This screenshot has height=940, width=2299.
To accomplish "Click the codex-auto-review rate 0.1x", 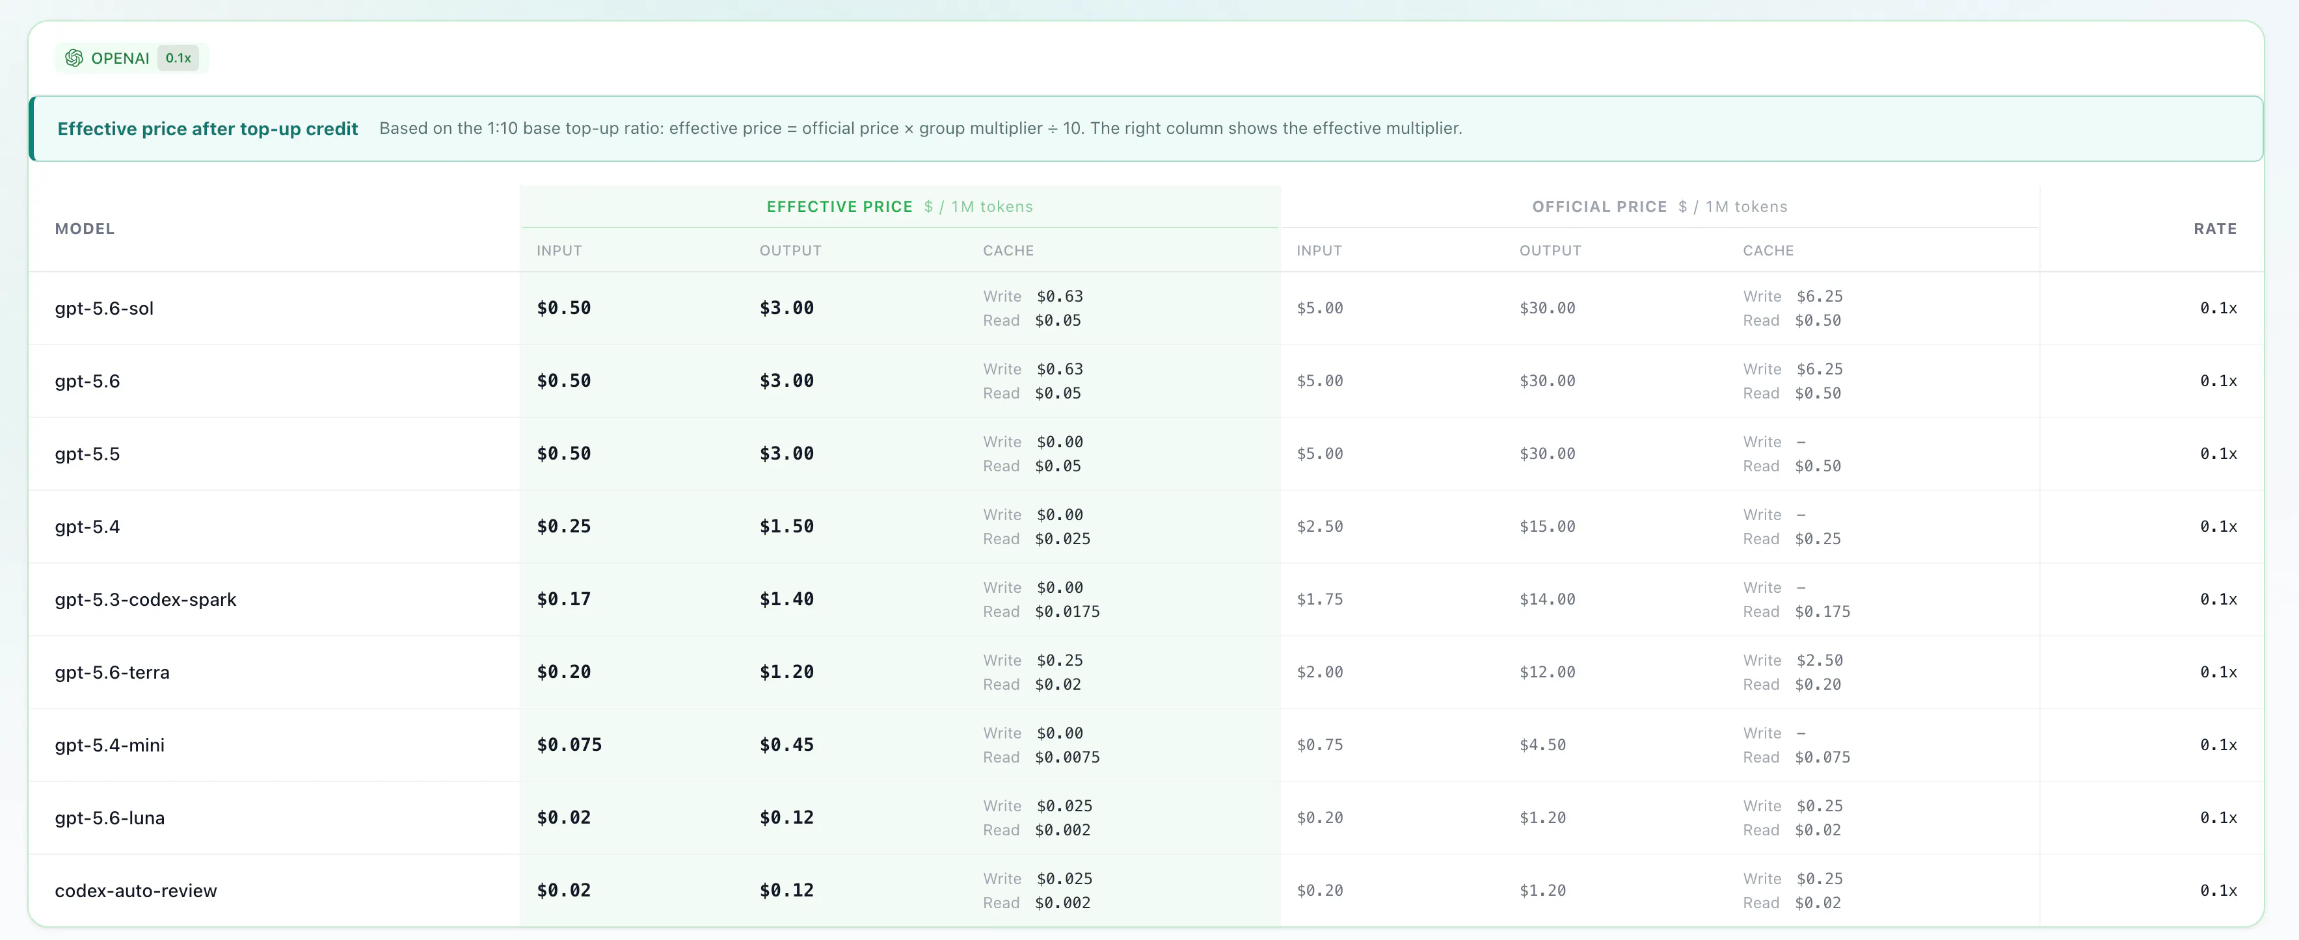I will pos(2219,890).
